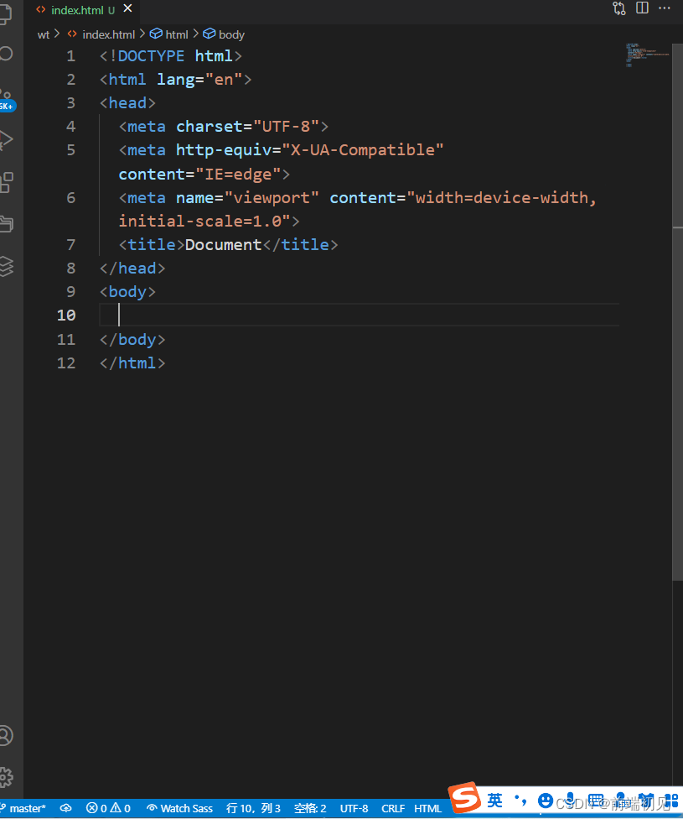The image size is (683, 819).
Task: Click the wt folder breadcrumb
Action: (44, 34)
